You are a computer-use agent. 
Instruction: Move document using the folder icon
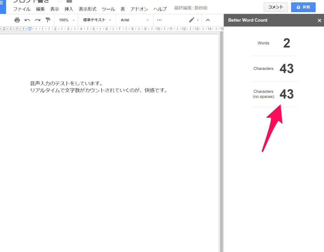pyautogui.click(x=69, y=1)
